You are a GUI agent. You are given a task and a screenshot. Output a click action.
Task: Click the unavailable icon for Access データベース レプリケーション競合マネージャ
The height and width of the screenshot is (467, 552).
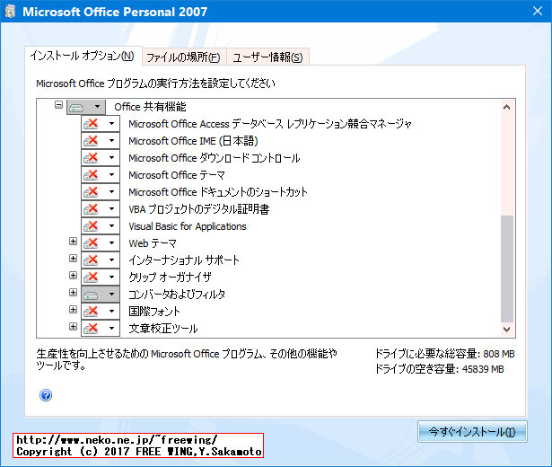pos(91,124)
